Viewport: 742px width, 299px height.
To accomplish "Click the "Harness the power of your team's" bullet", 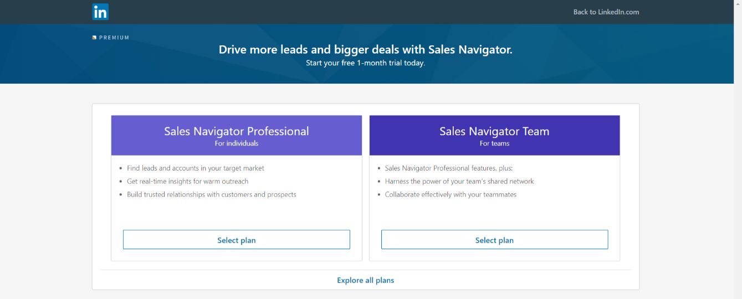I will (459, 181).
